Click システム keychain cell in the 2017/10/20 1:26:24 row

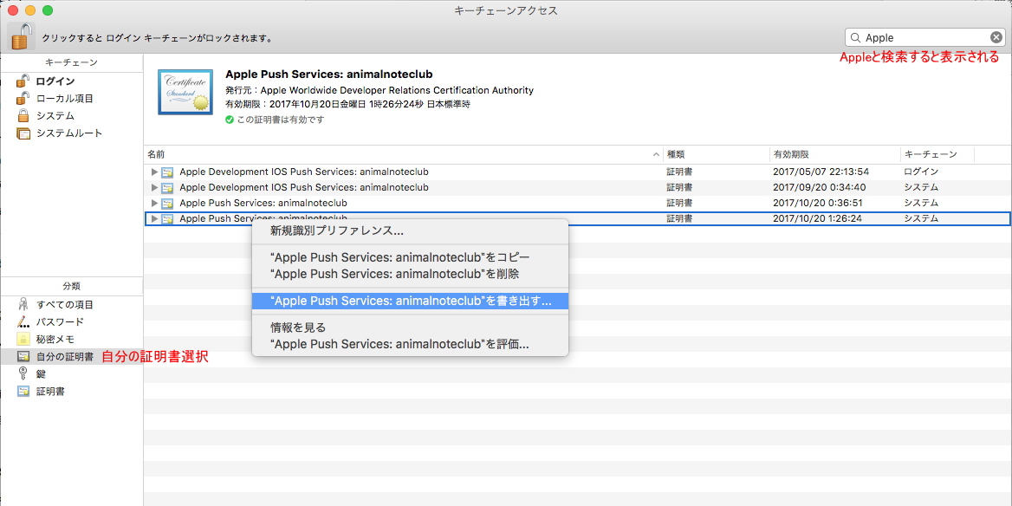coord(922,219)
